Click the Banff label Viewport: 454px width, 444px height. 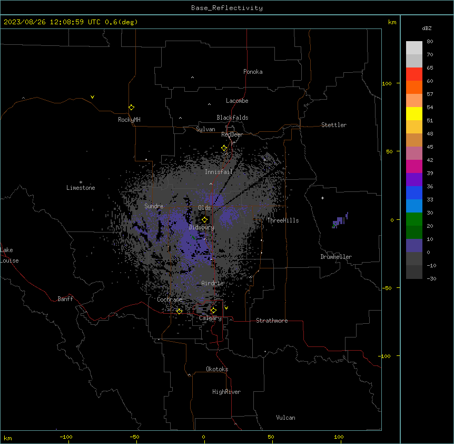tap(65, 299)
